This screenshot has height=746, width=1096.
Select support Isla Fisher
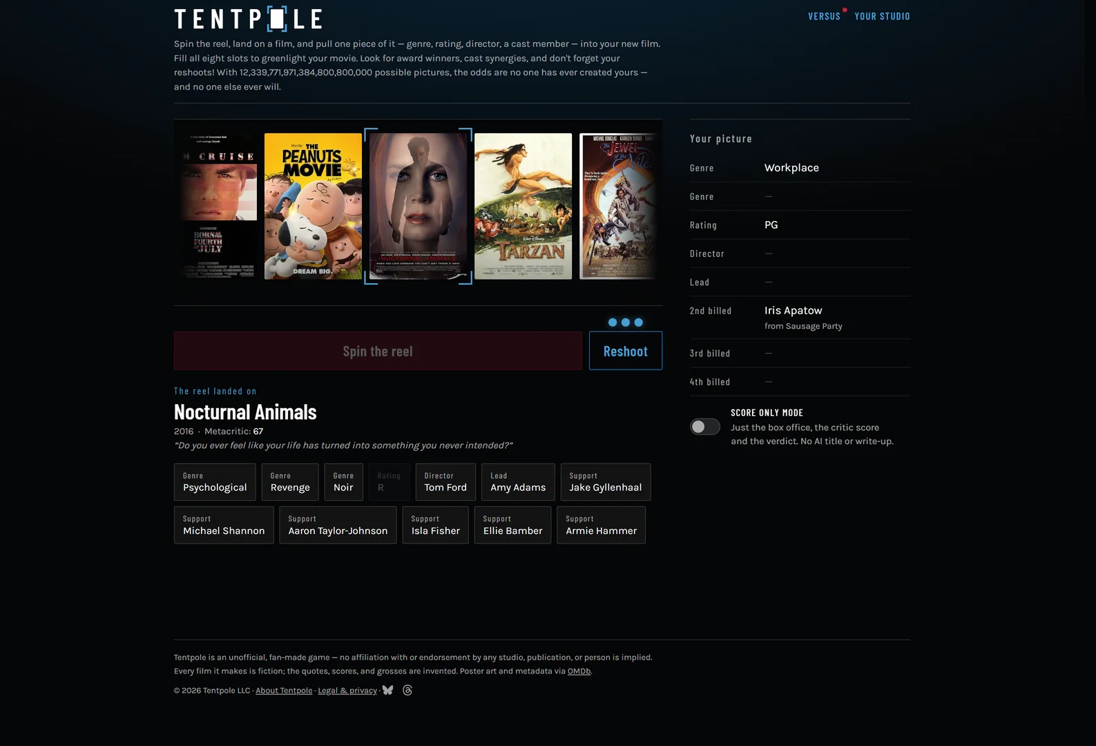pyautogui.click(x=436, y=525)
